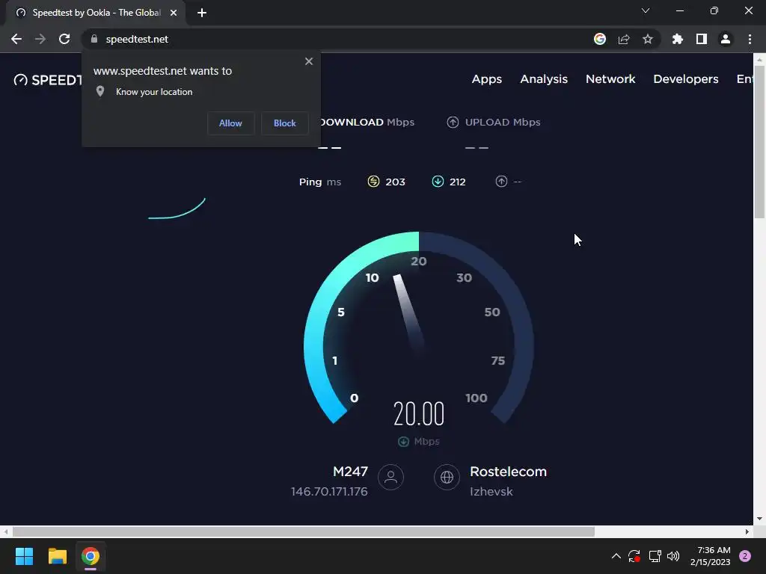This screenshot has height=574, width=766.
Task: Show hidden system tray icons
Action: [616, 556]
